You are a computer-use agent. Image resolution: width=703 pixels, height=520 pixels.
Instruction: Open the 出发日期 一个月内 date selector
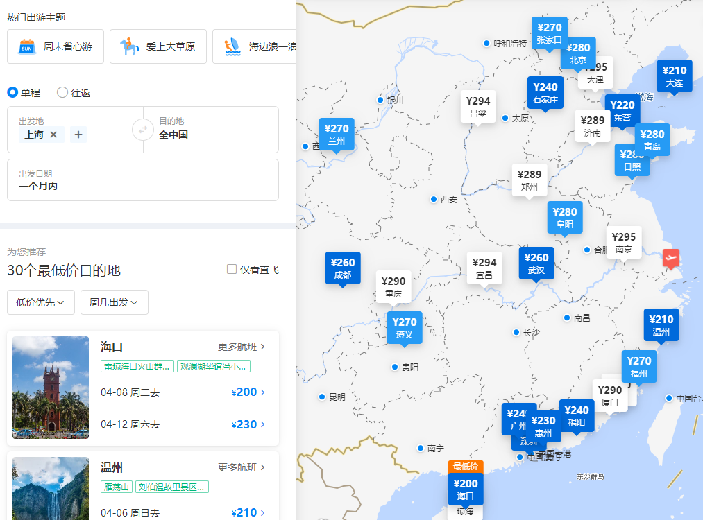142,180
